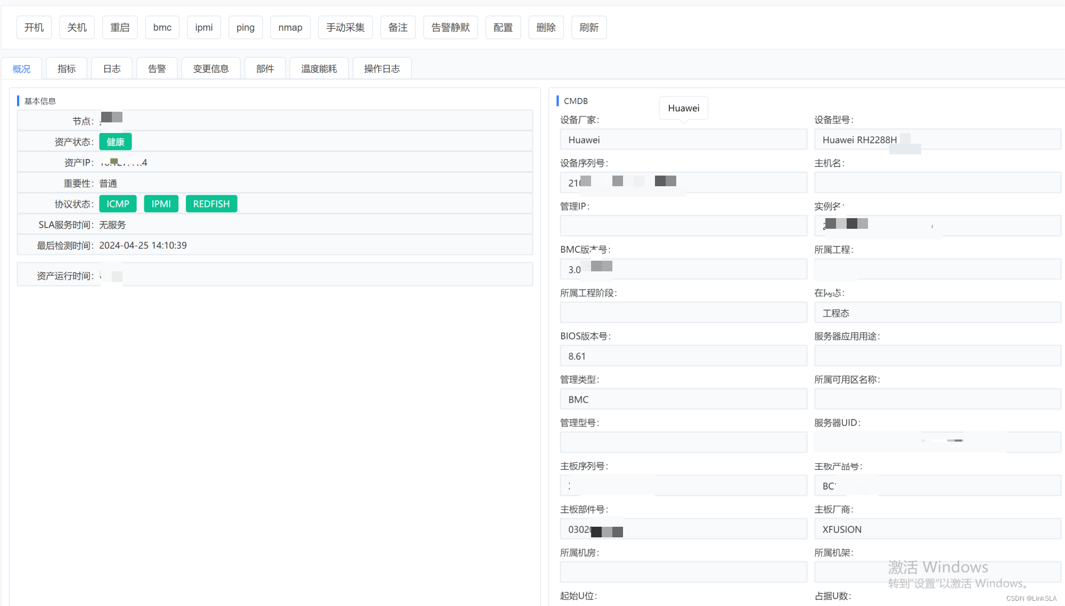Click the 主机名 input field
The image size is (1065, 606).
(937, 183)
